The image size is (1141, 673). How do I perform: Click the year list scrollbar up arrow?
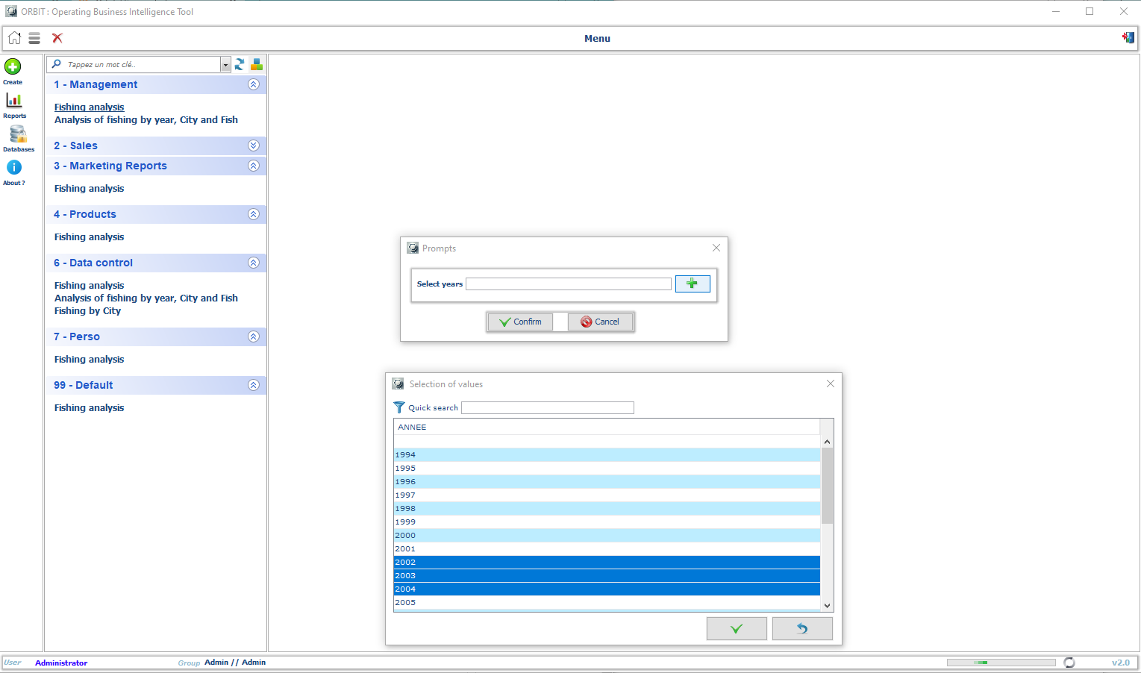click(827, 442)
